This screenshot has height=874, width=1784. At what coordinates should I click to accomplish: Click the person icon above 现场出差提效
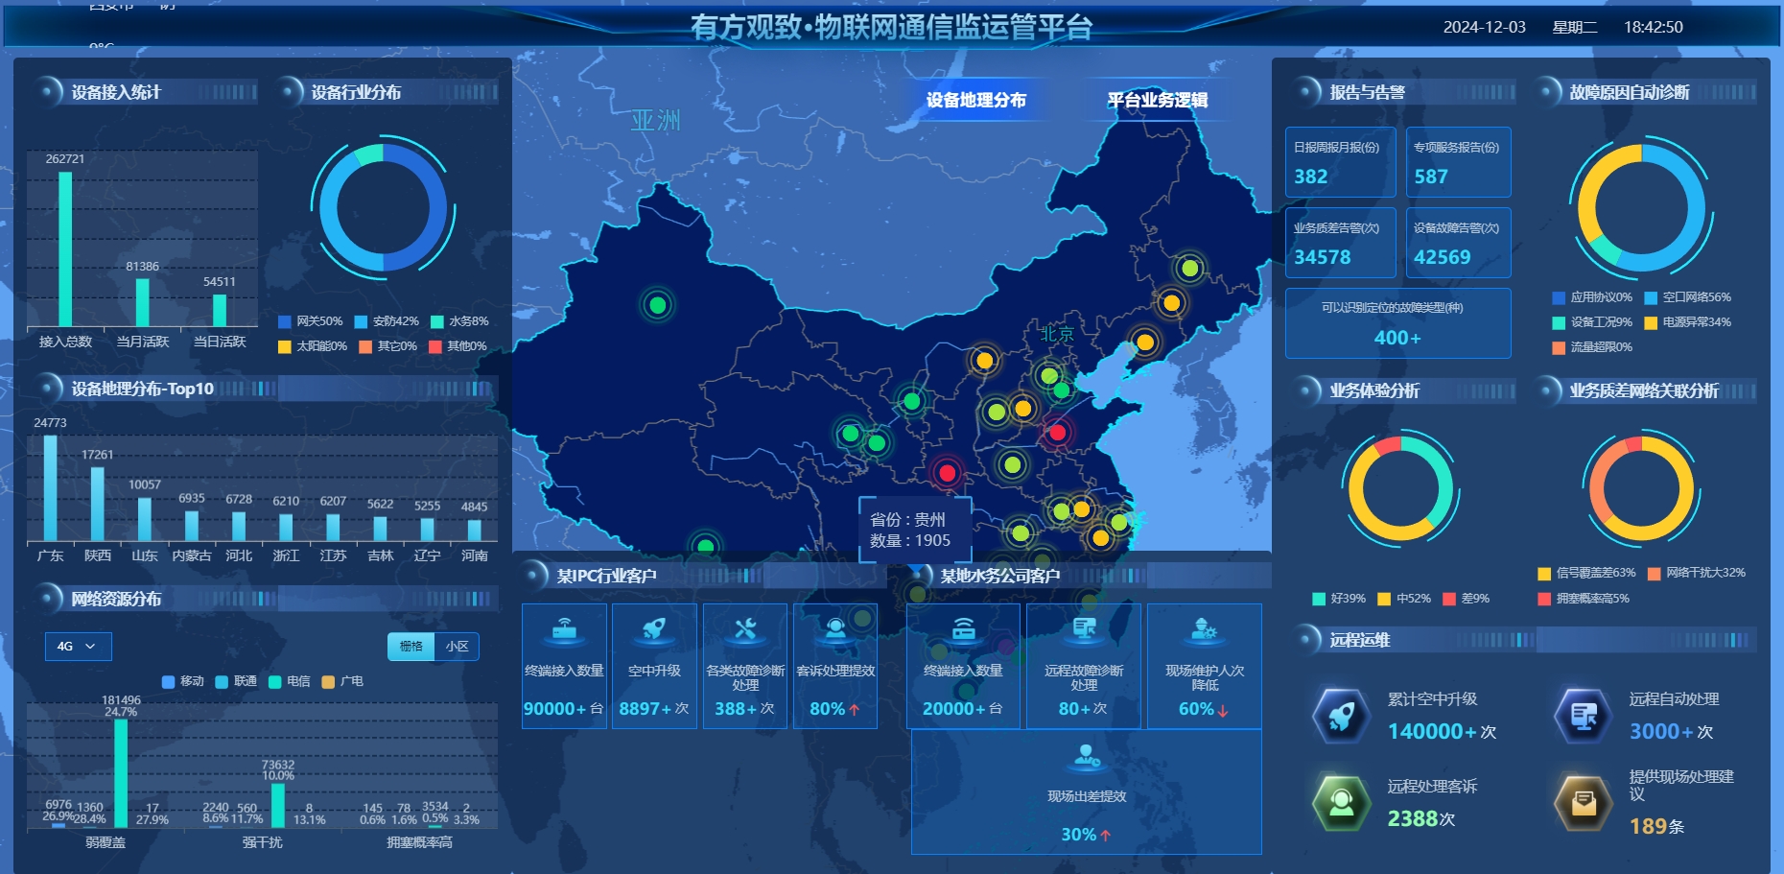pos(1087,756)
